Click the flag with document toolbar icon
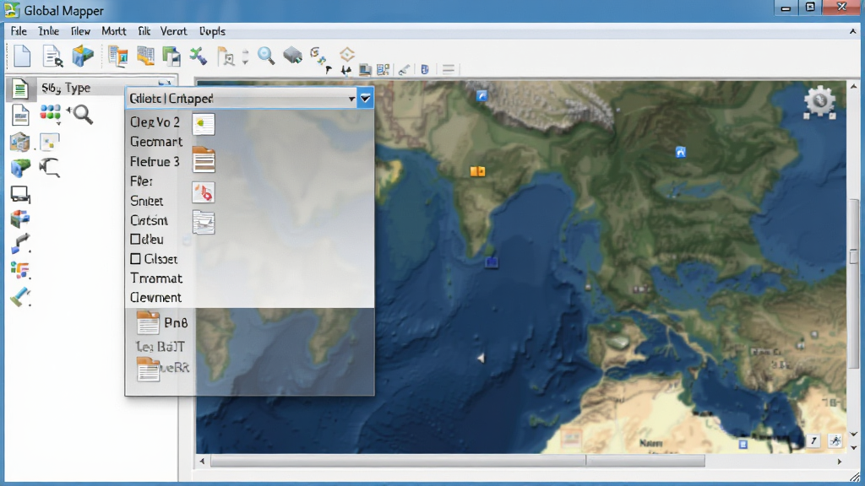865x486 pixels. pos(226,57)
